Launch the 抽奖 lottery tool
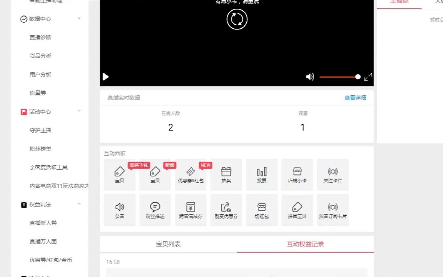Screen dimensions: 443x277 tap(226, 175)
